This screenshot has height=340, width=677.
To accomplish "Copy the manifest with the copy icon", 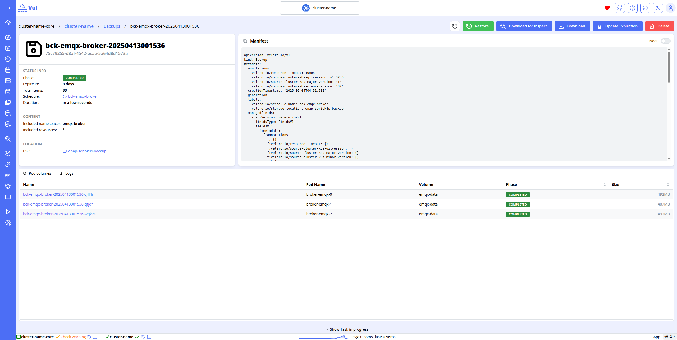I will tap(245, 41).
